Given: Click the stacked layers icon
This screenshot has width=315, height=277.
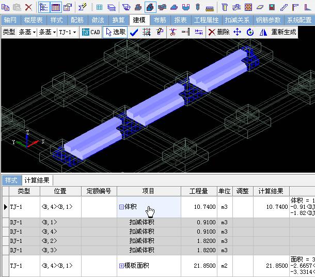Looking at the screenshot, I should 112,7.
